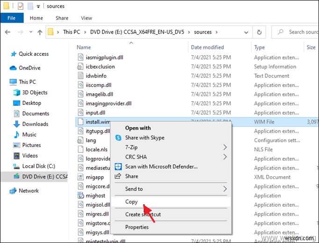Screen dimensions: 319x243
Task: Open 3D Objects in the sidebar
Action: tap(35, 93)
